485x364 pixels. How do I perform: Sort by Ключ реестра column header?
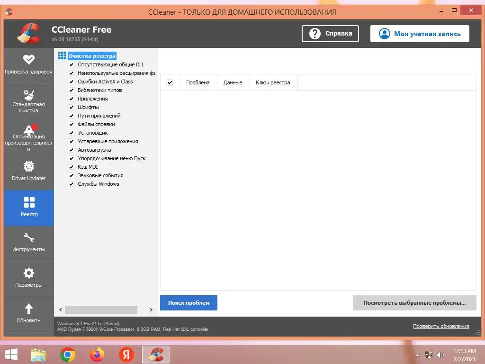coord(273,82)
